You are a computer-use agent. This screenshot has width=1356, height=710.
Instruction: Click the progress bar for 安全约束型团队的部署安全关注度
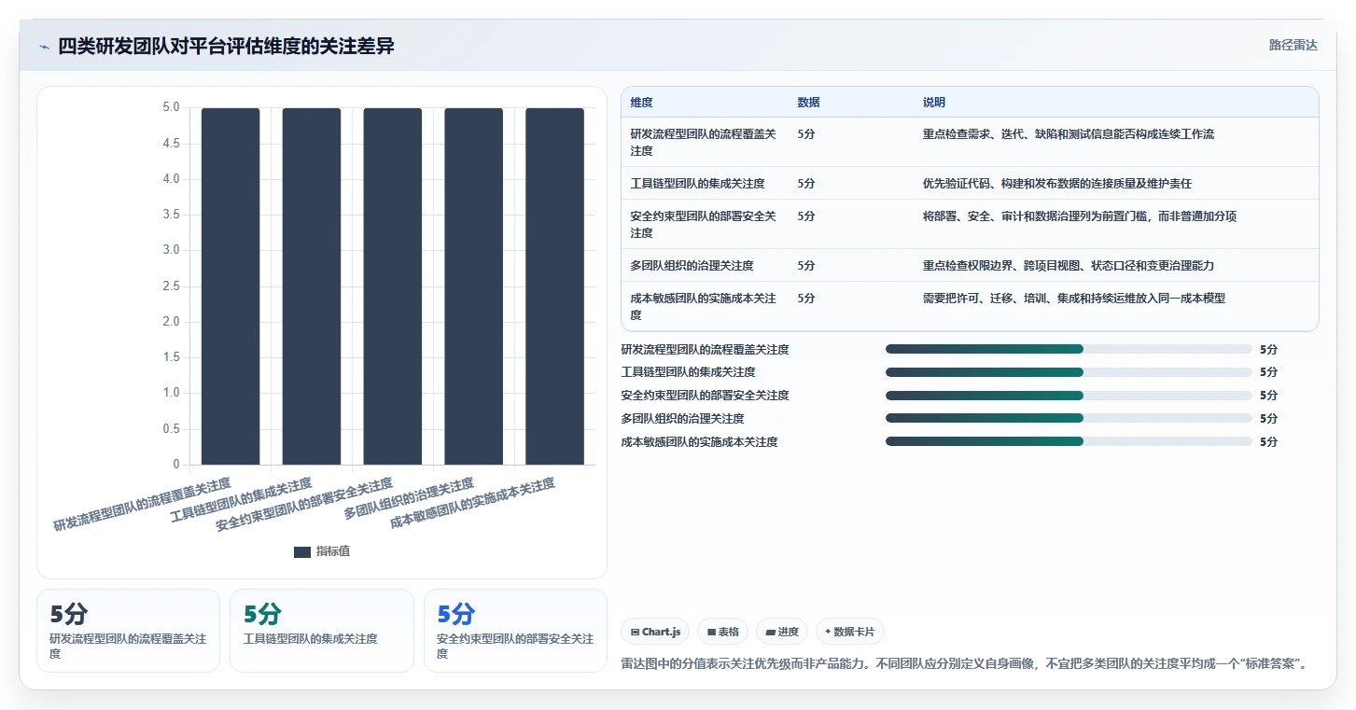(1069, 396)
